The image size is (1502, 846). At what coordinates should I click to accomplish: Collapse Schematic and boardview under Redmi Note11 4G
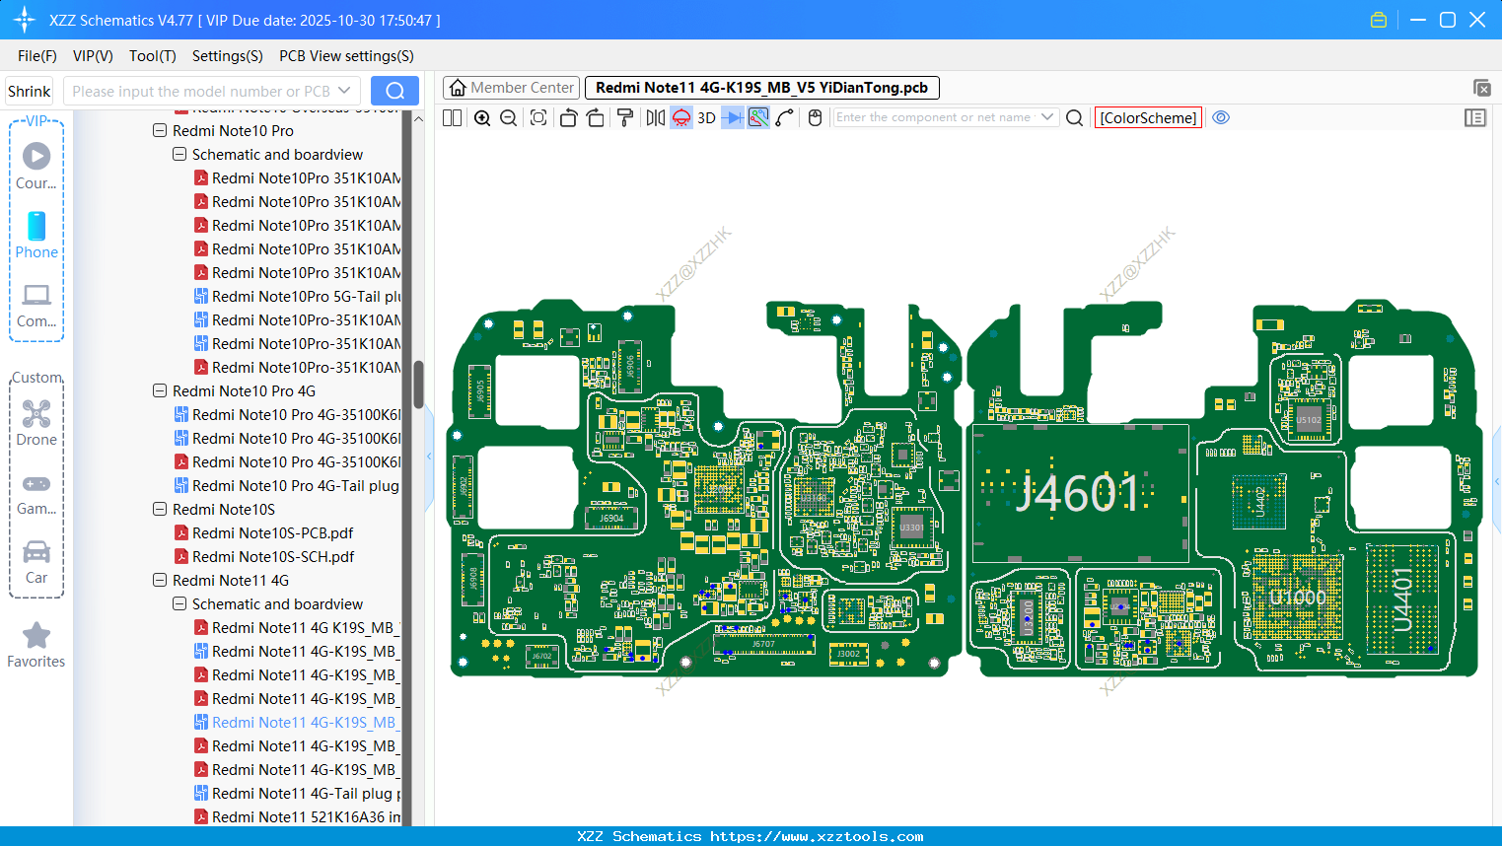click(x=179, y=603)
